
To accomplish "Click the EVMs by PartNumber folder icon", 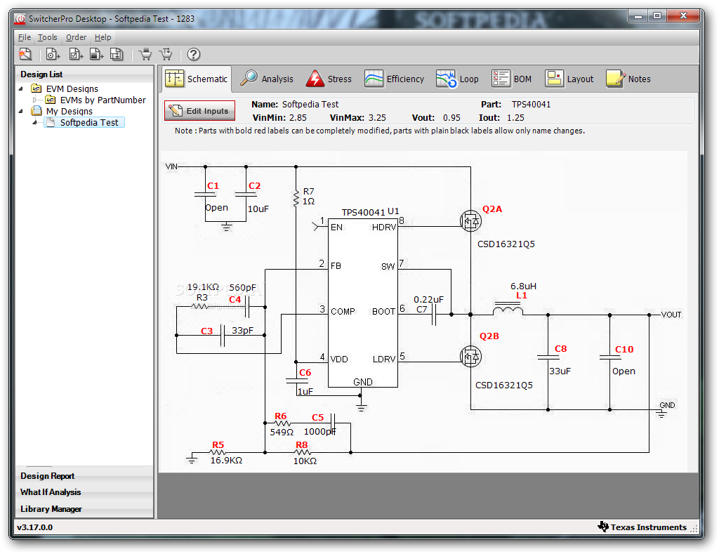I will (x=50, y=100).
